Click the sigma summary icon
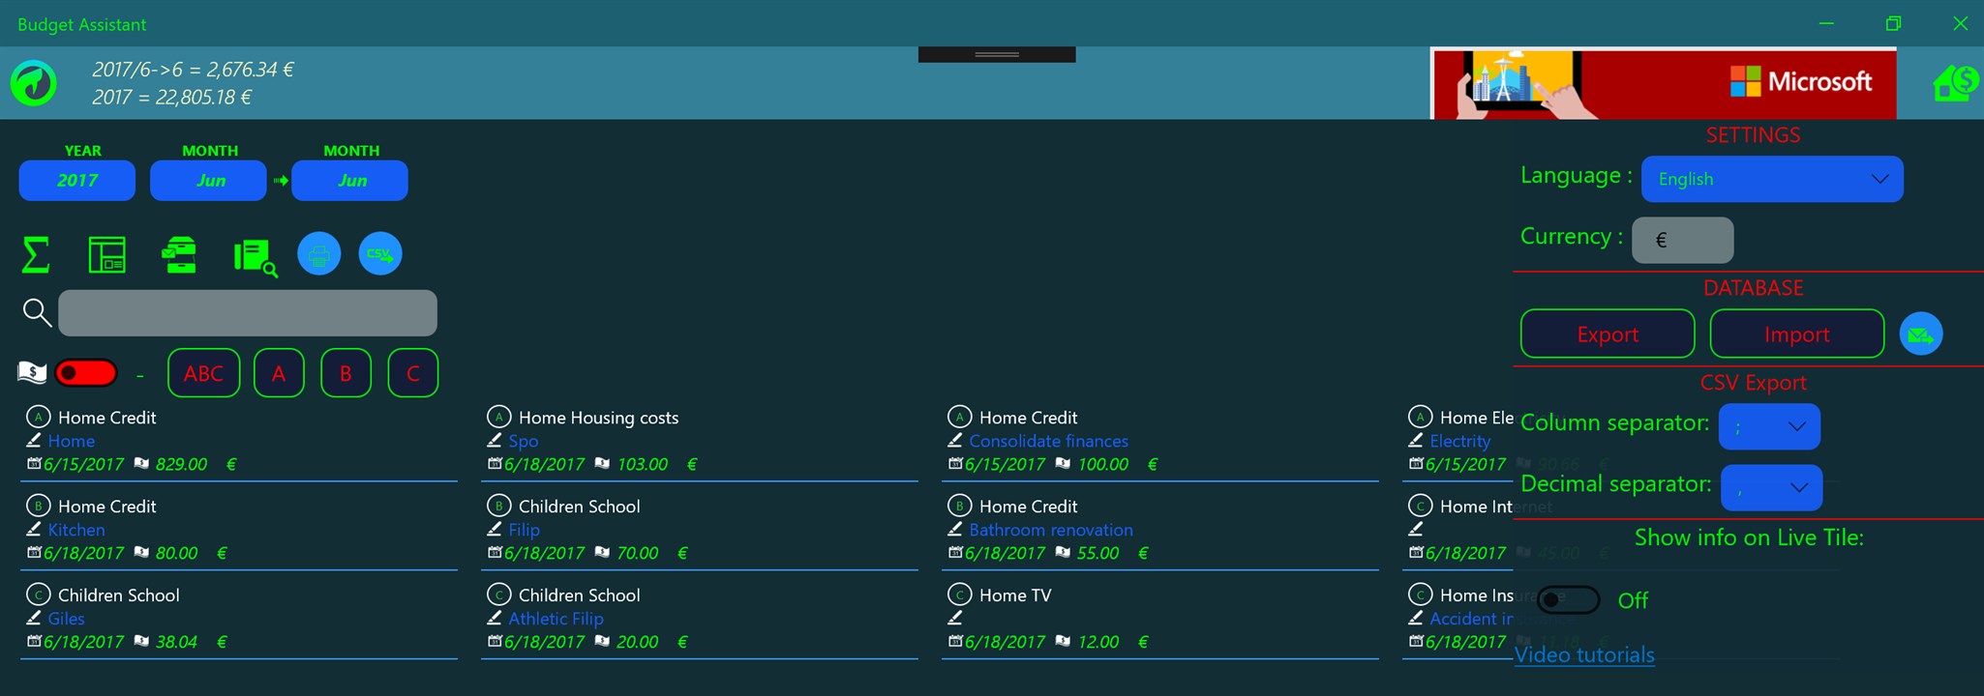Image resolution: width=1984 pixels, height=696 pixels. pyautogui.click(x=36, y=255)
